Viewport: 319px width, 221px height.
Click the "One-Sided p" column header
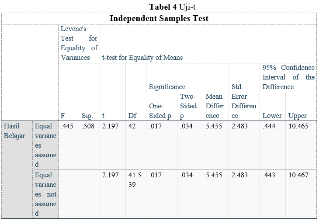pos(159,110)
